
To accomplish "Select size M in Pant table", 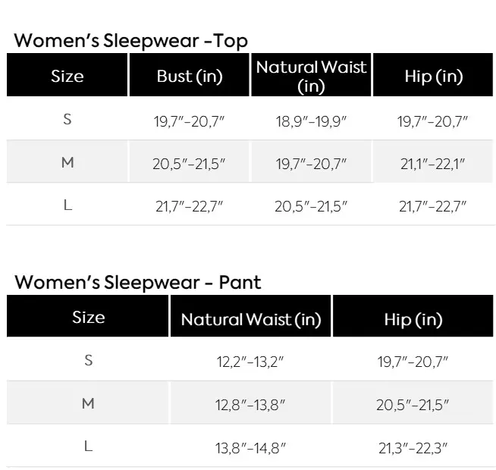I will click(x=88, y=403).
